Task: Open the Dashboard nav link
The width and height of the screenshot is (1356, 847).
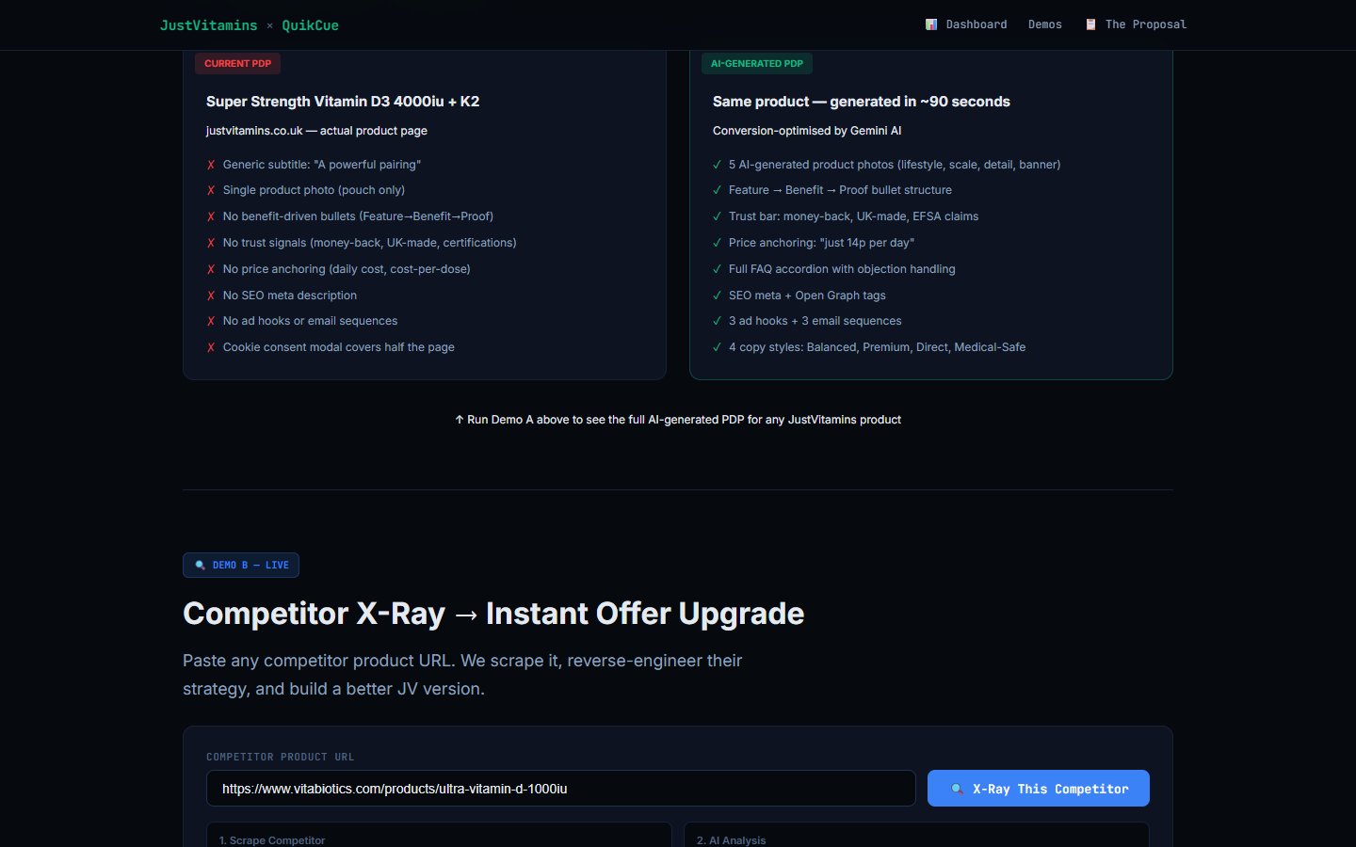Action: (976, 24)
